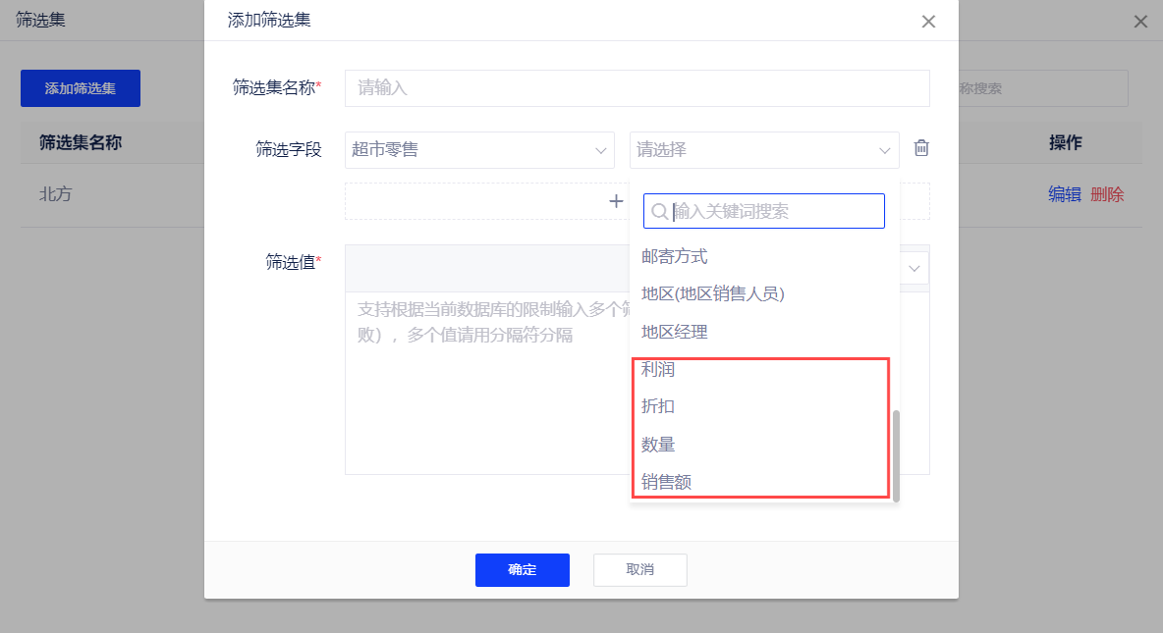Image resolution: width=1163 pixels, height=633 pixels.
Task: Click the 取消 cancel button
Action: point(639,570)
